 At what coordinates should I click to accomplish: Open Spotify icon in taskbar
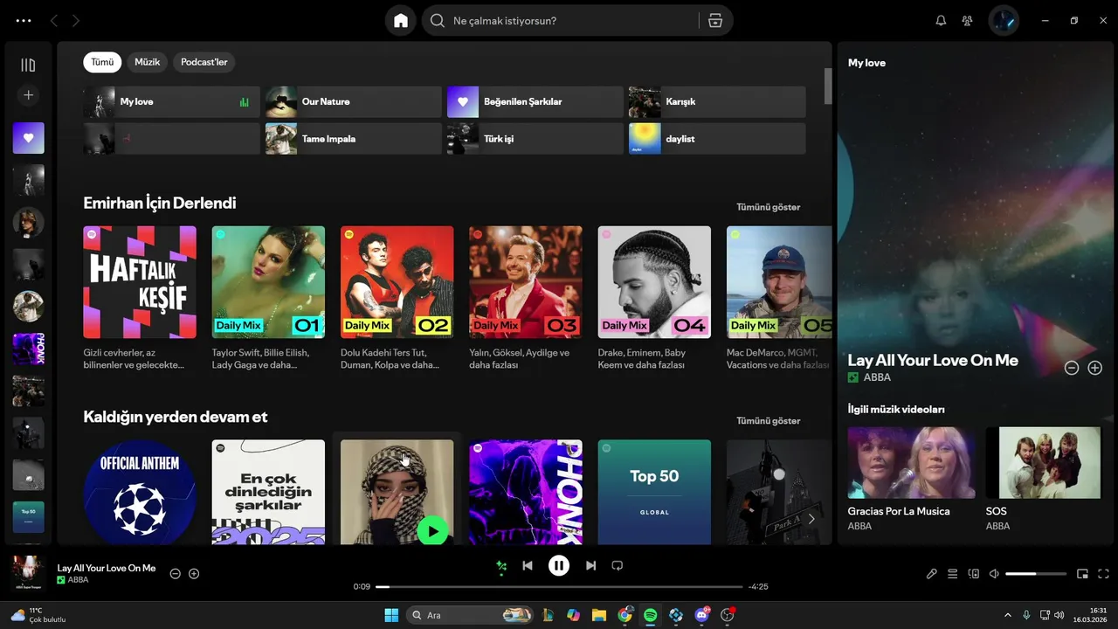[x=650, y=615]
